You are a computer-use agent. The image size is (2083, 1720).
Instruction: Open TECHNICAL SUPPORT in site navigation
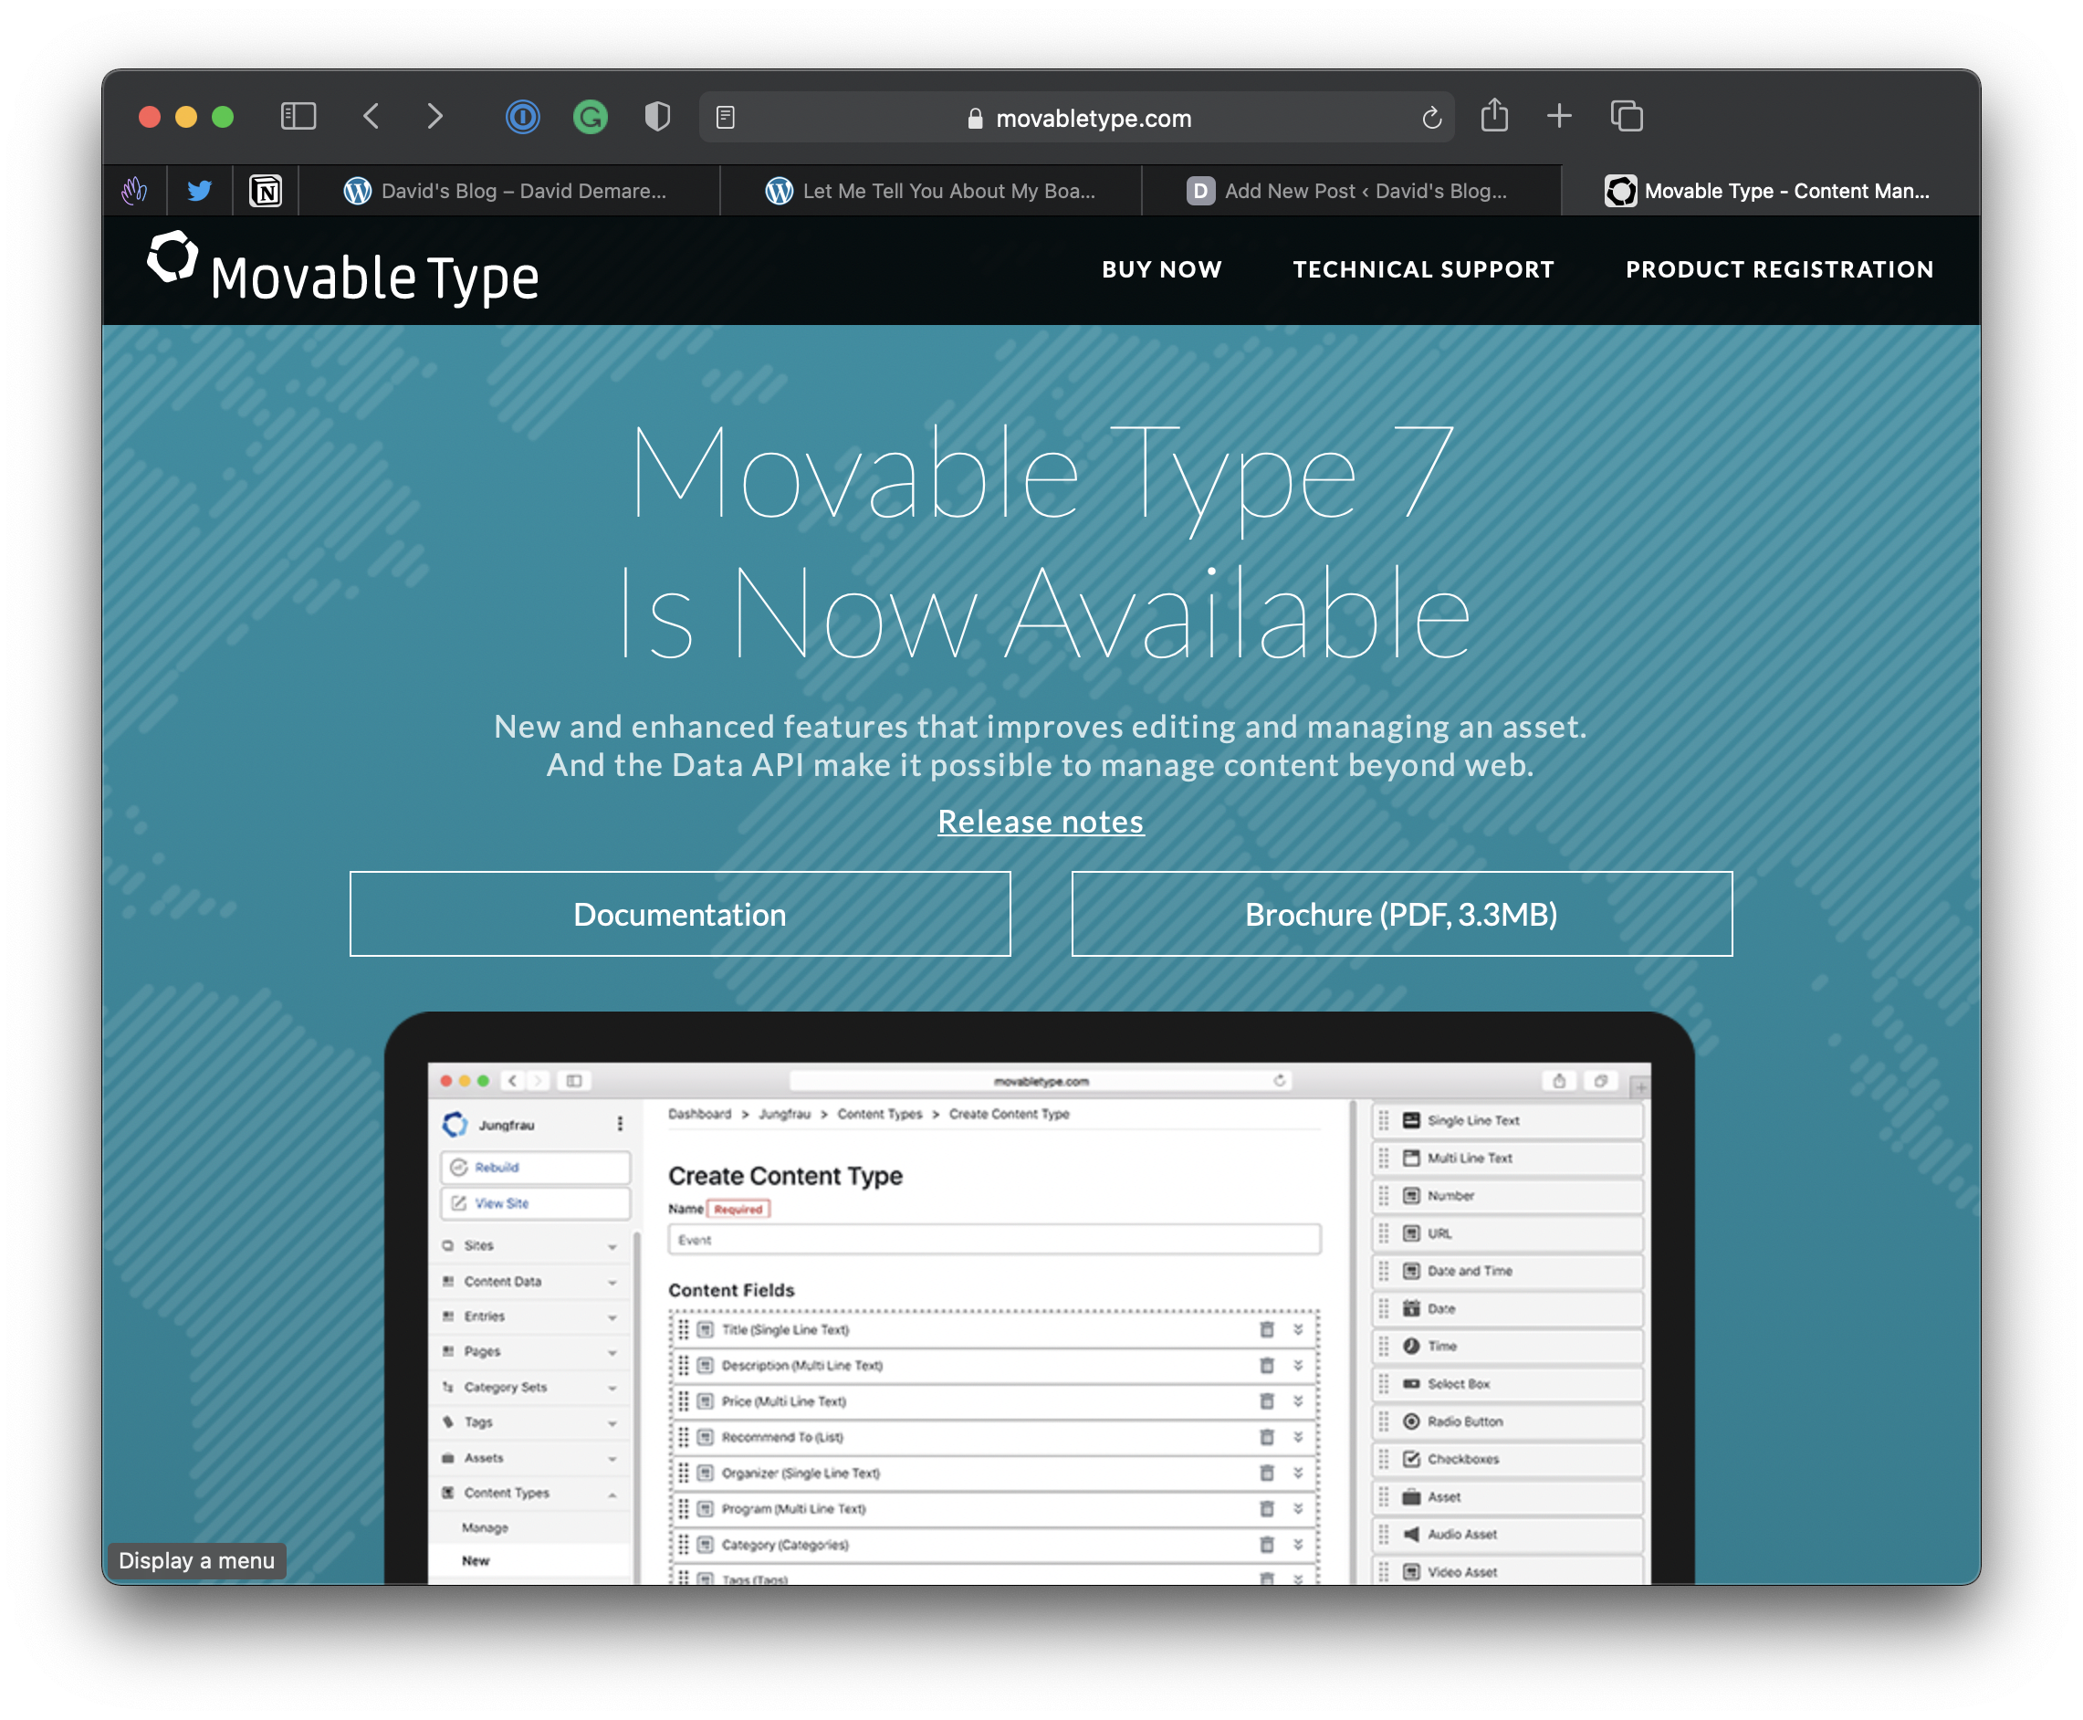(1423, 269)
